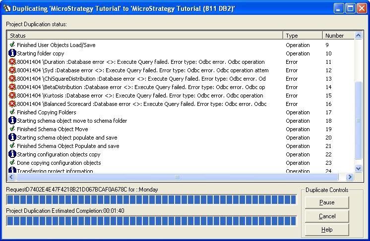The width and height of the screenshot is (370, 241).
Task: Select the \ChiSquareDistribution database error text
Action: click(x=141, y=79)
